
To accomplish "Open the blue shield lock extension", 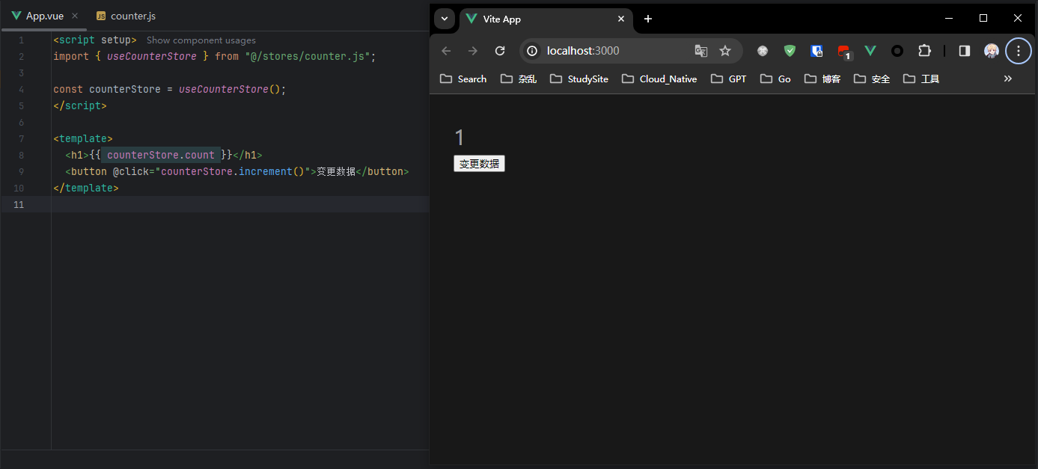I will coord(816,51).
